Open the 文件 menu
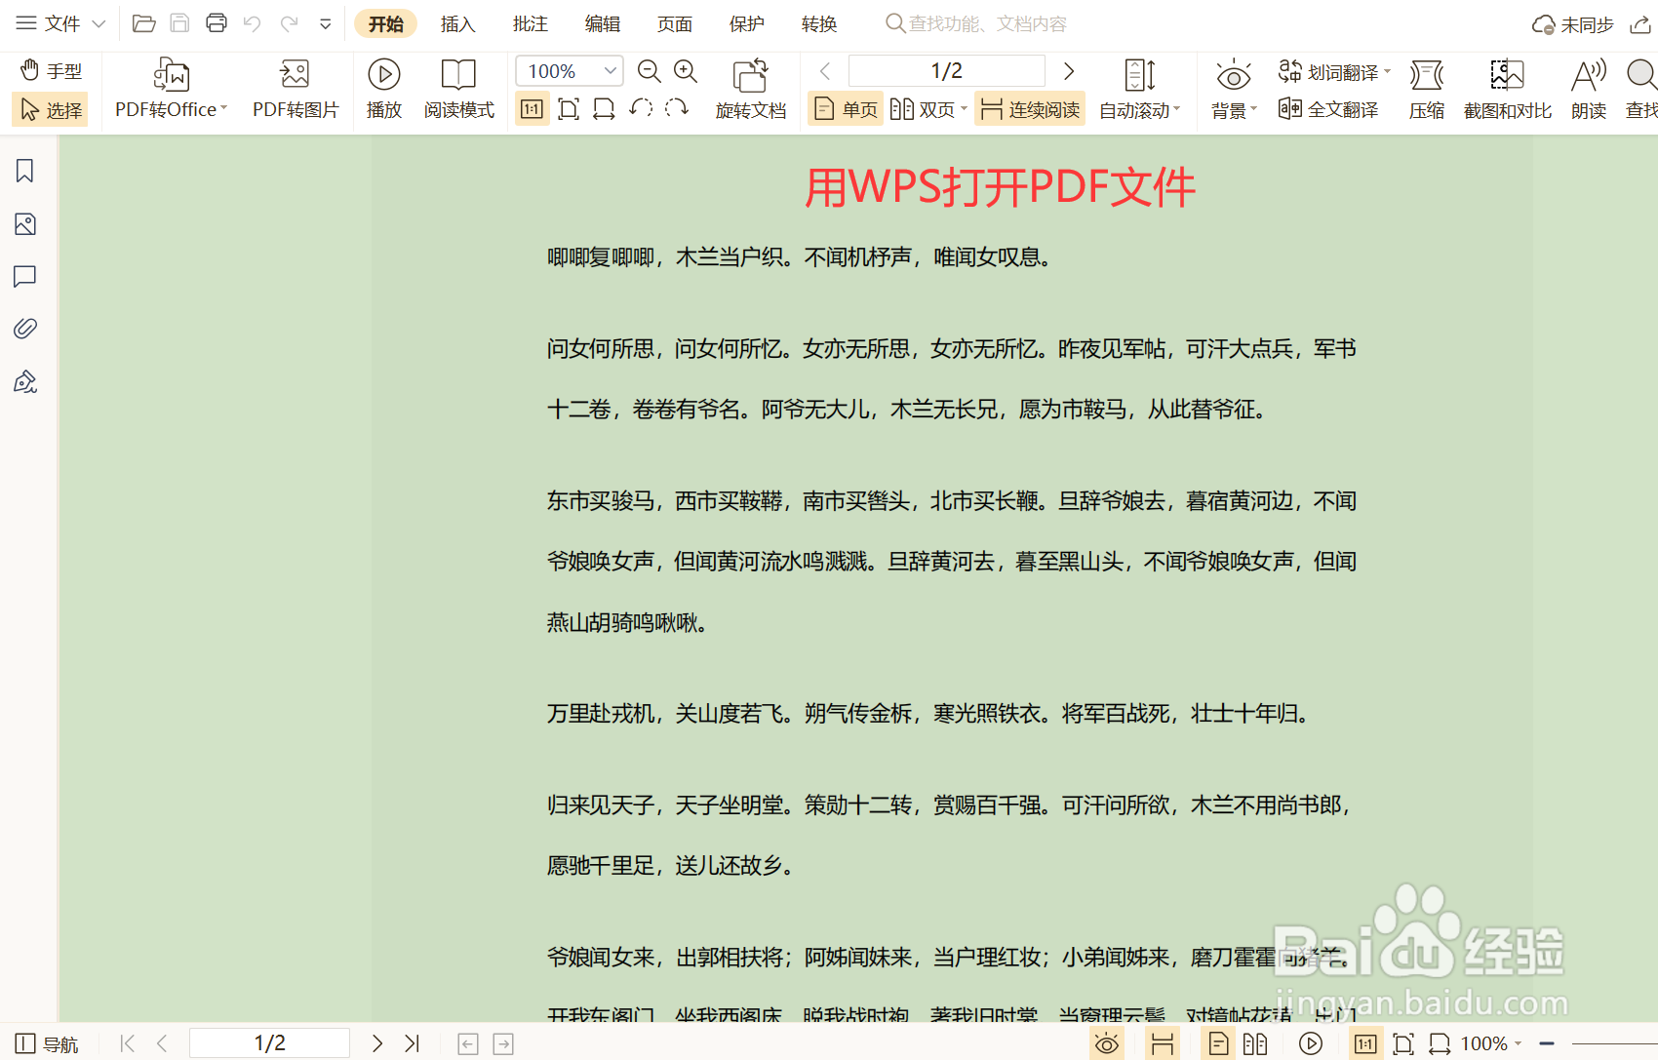1658x1060 pixels. pyautogui.click(x=60, y=23)
